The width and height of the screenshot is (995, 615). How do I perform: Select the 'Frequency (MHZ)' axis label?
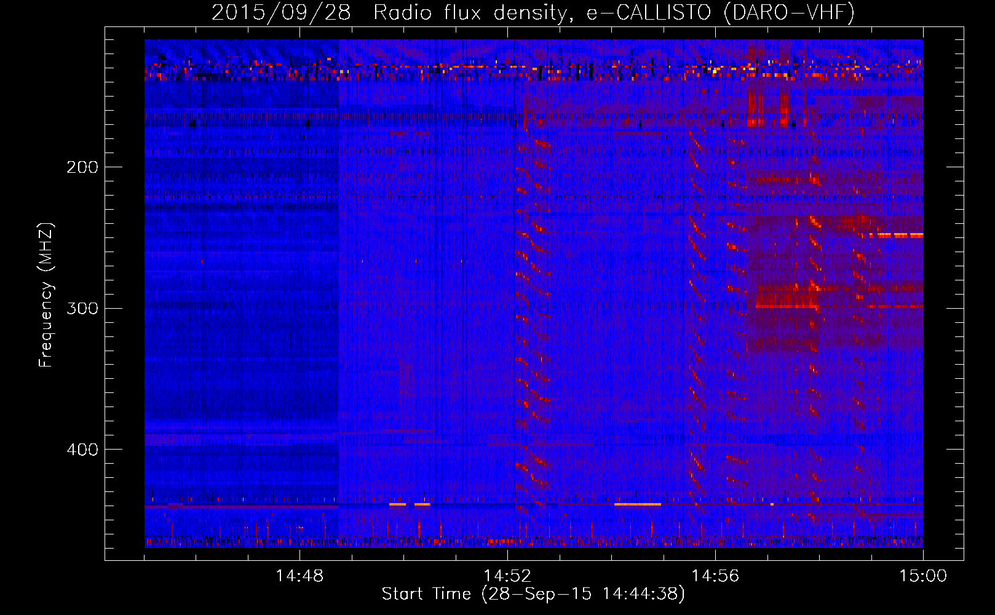pos(46,295)
